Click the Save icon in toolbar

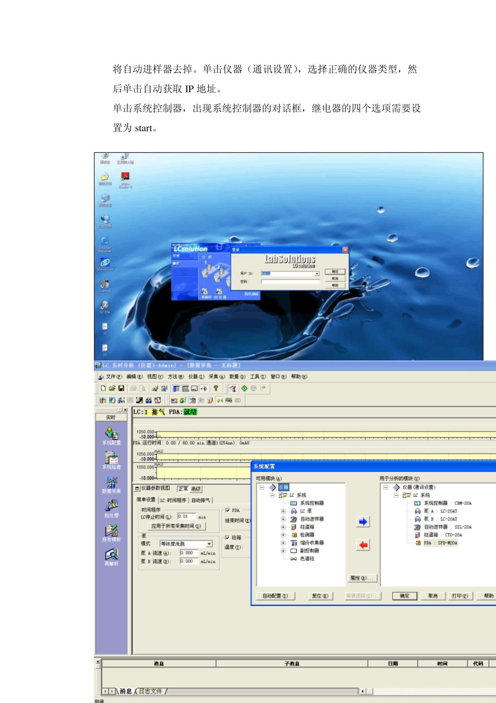[121, 388]
